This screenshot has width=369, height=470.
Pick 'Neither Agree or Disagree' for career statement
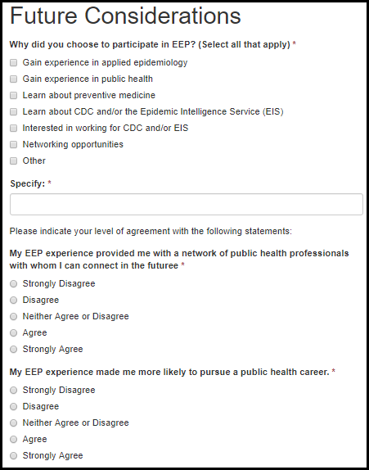(13, 423)
